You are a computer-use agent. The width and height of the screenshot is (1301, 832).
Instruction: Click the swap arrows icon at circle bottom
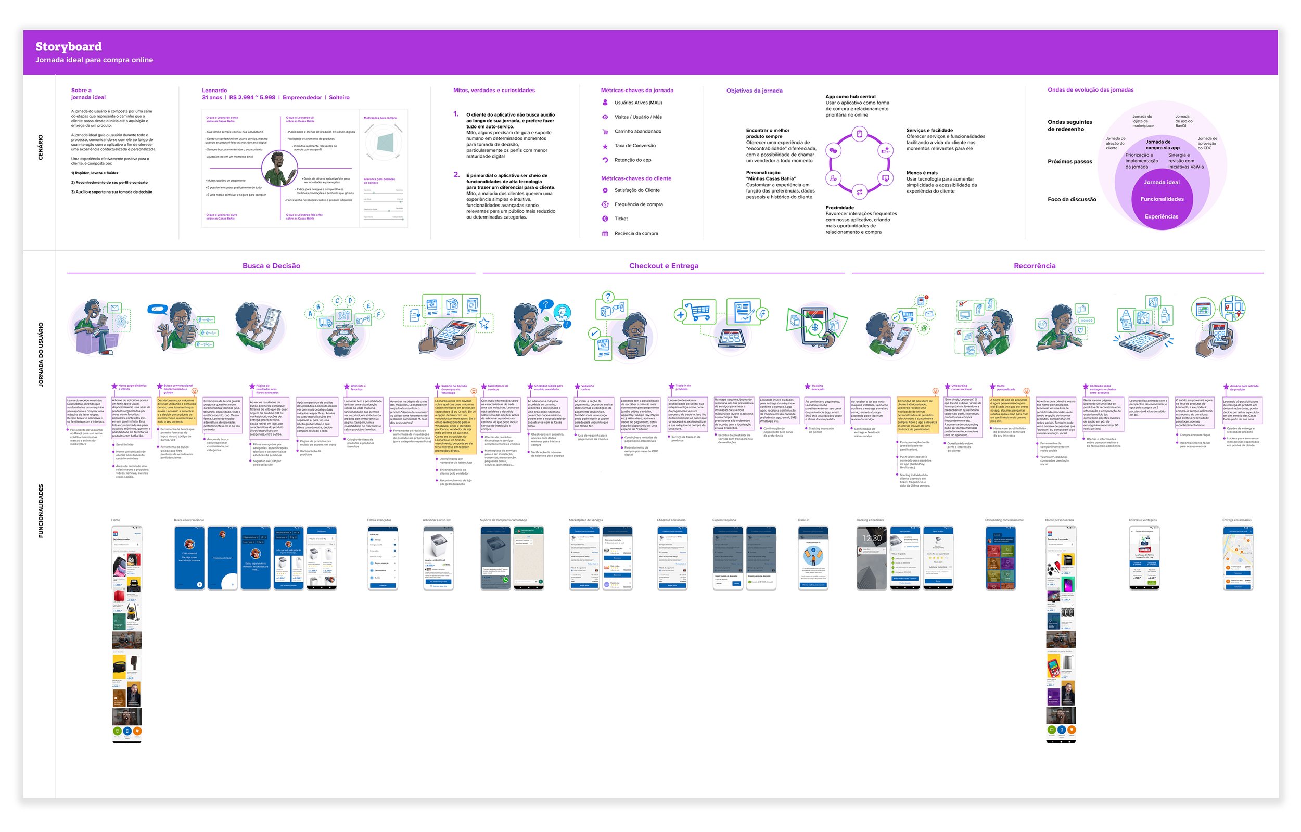[x=859, y=191]
